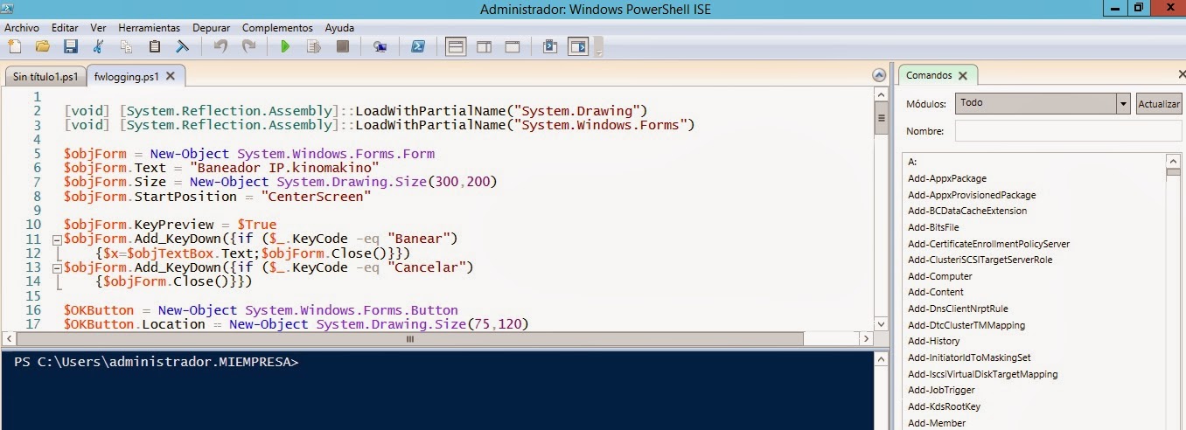Collapse the script pane using the up chevron

pyautogui.click(x=878, y=76)
